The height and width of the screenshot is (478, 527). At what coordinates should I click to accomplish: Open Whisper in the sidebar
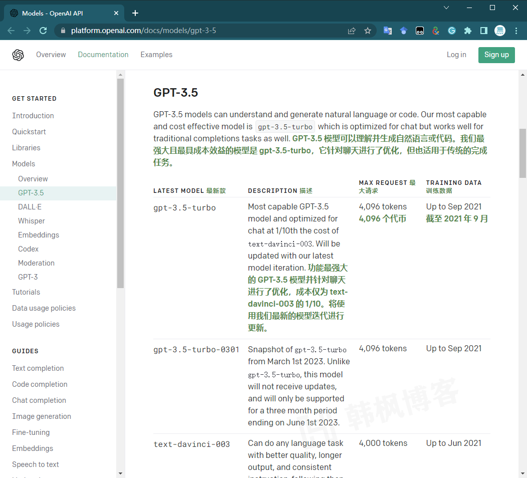tap(32, 221)
